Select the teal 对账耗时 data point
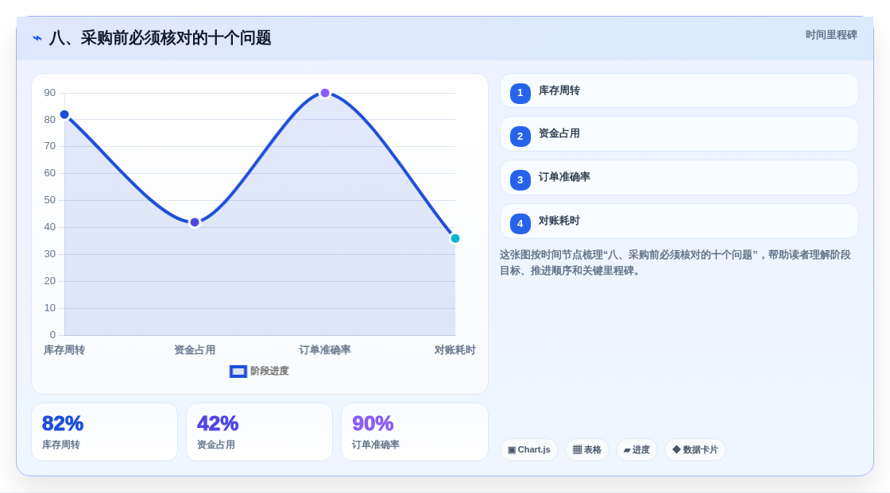This screenshot has width=890, height=493. point(455,238)
